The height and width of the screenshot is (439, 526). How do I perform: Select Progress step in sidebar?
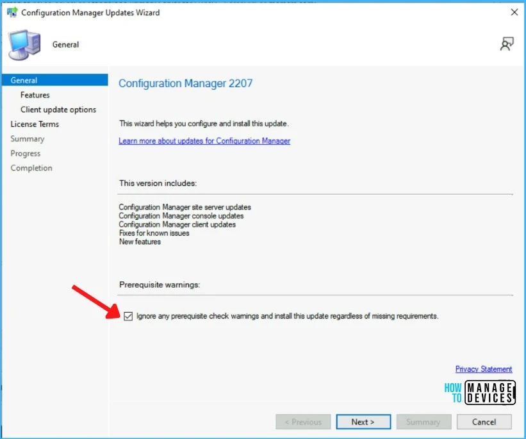pyautogui.click(x=25, y=153)
